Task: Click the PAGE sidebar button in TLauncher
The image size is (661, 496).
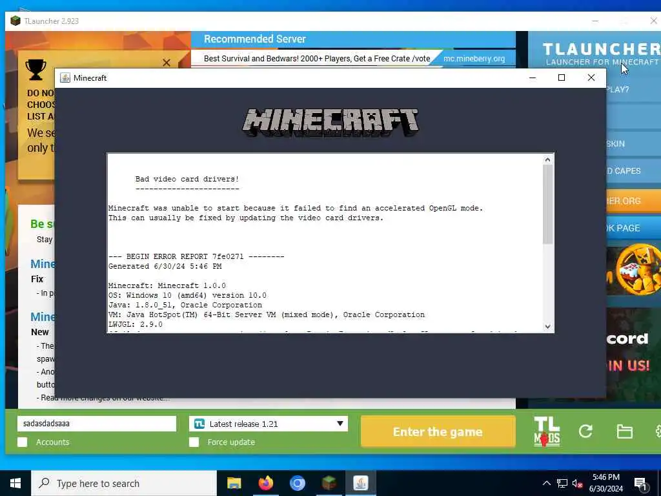Action: coord(634,228)
